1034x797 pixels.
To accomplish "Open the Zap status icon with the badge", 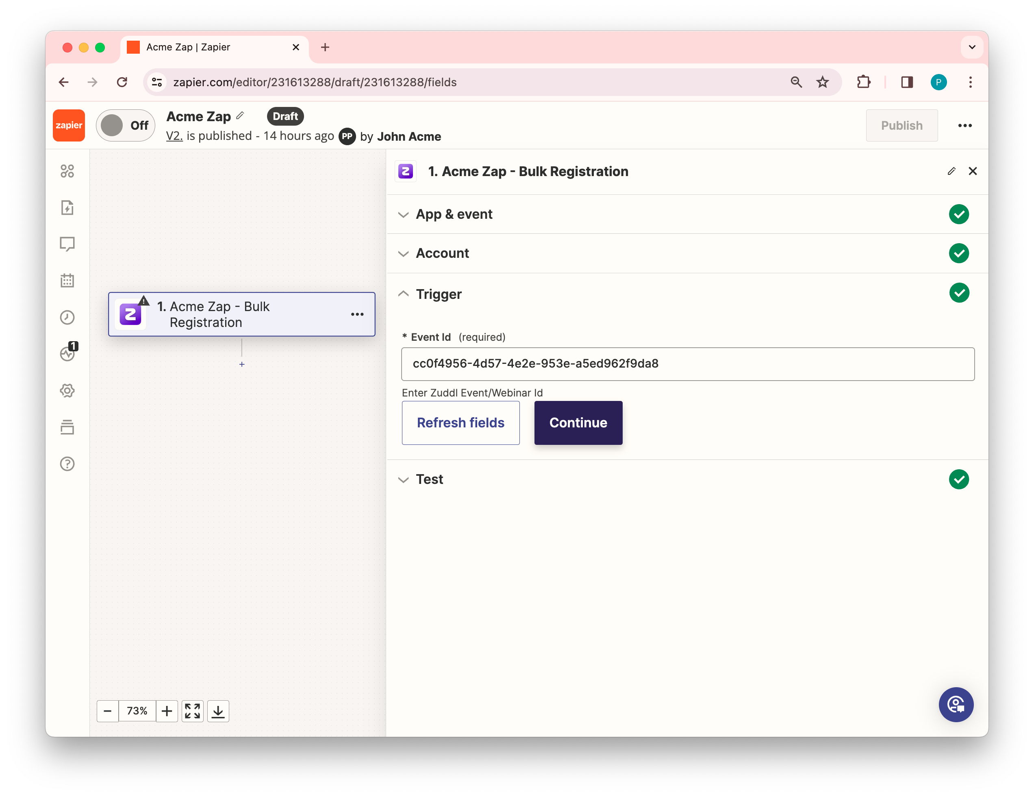I will click(x=68, y=353).
